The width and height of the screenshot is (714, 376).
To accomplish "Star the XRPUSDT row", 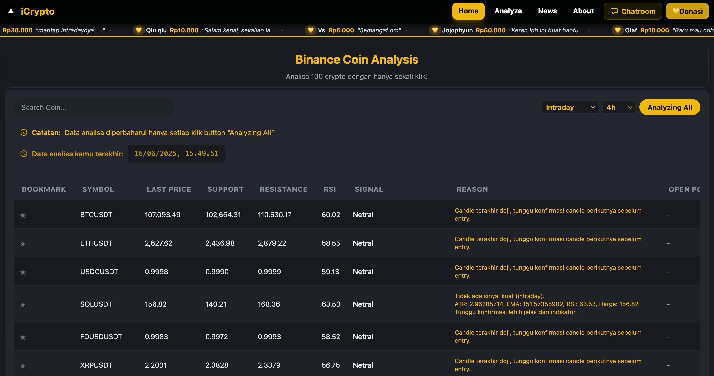I will 23,366.
